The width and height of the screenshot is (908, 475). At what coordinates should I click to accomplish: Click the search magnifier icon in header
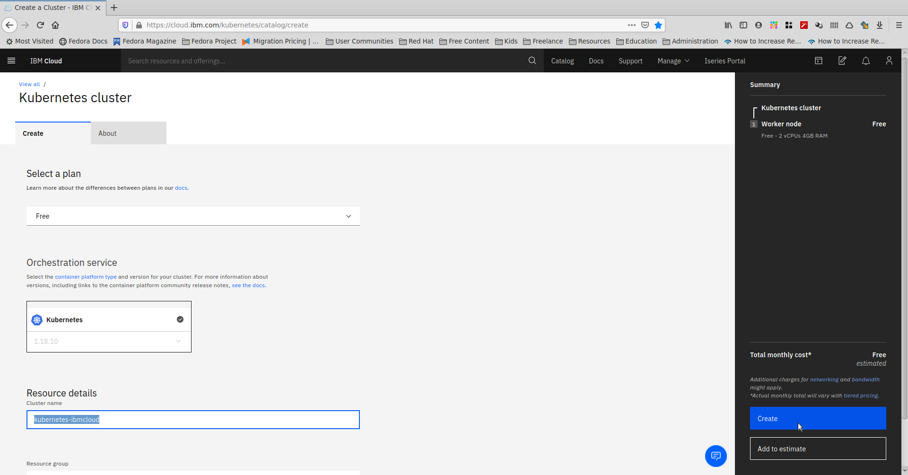(532, 61)
